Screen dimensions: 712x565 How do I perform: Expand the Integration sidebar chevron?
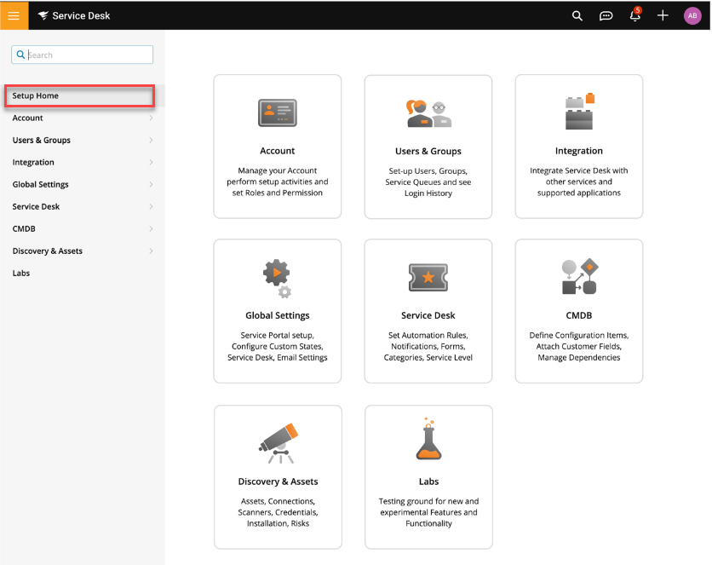[x=151, y=163]
